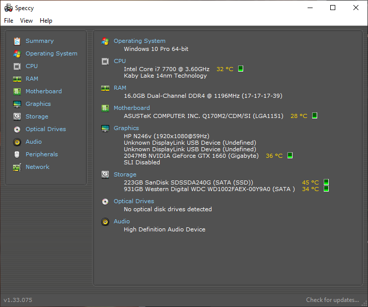The height and width of the screenshot is (307, 368).
Task: Click the 28 °C motherboard temperature value
Action: tap(299, 116)
